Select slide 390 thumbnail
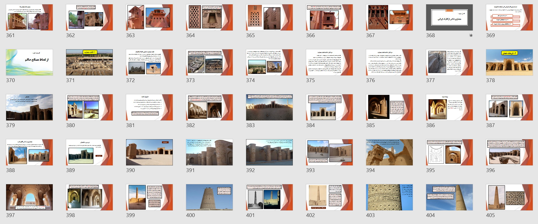Viewport: 538px width, 224px height. (149, 152)
